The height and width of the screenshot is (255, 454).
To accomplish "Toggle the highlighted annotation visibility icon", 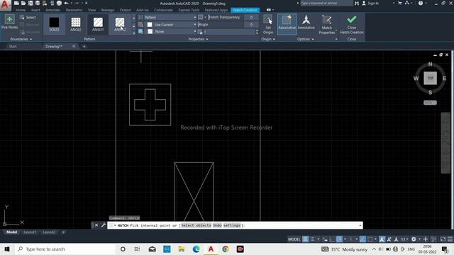I will [x=382, y=239].
